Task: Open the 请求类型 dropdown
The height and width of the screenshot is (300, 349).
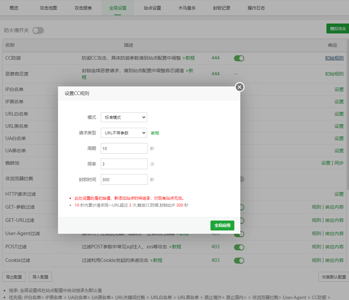Action: (124, 133)
